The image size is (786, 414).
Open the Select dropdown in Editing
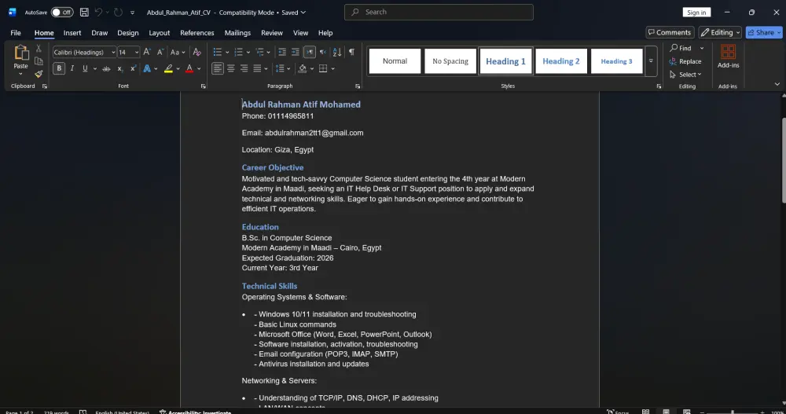(685, 75)
